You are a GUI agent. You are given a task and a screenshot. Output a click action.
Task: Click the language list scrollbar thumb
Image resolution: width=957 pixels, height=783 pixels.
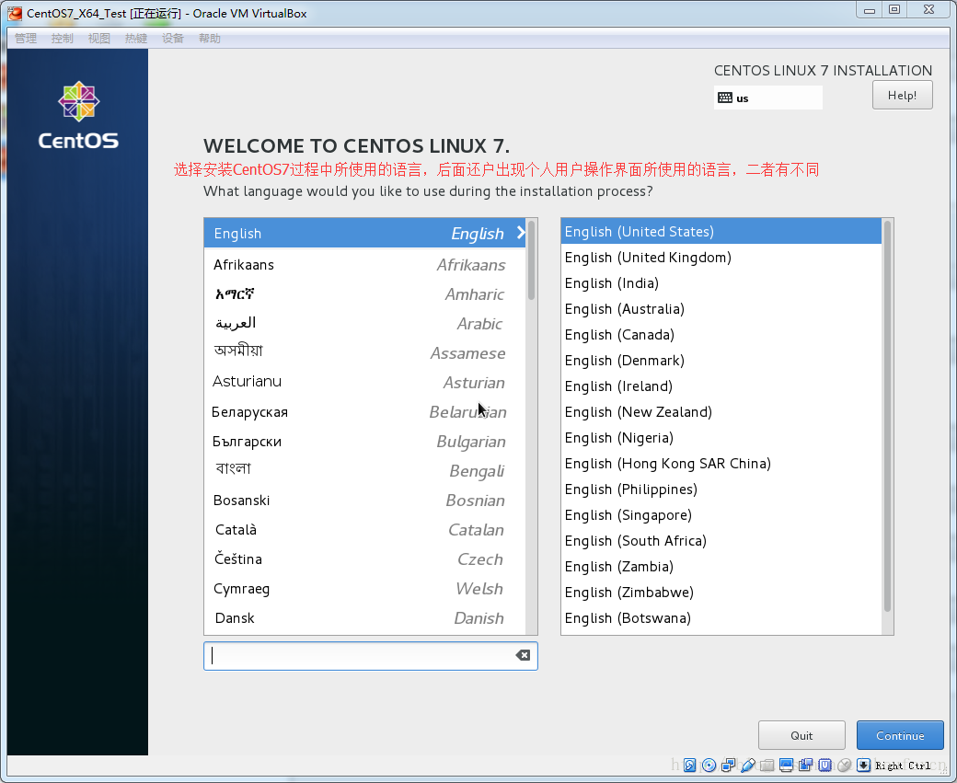(x=532, y=260)
